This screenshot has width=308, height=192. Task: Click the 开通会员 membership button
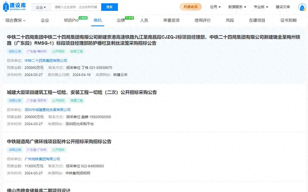click(x=191, y=7)
